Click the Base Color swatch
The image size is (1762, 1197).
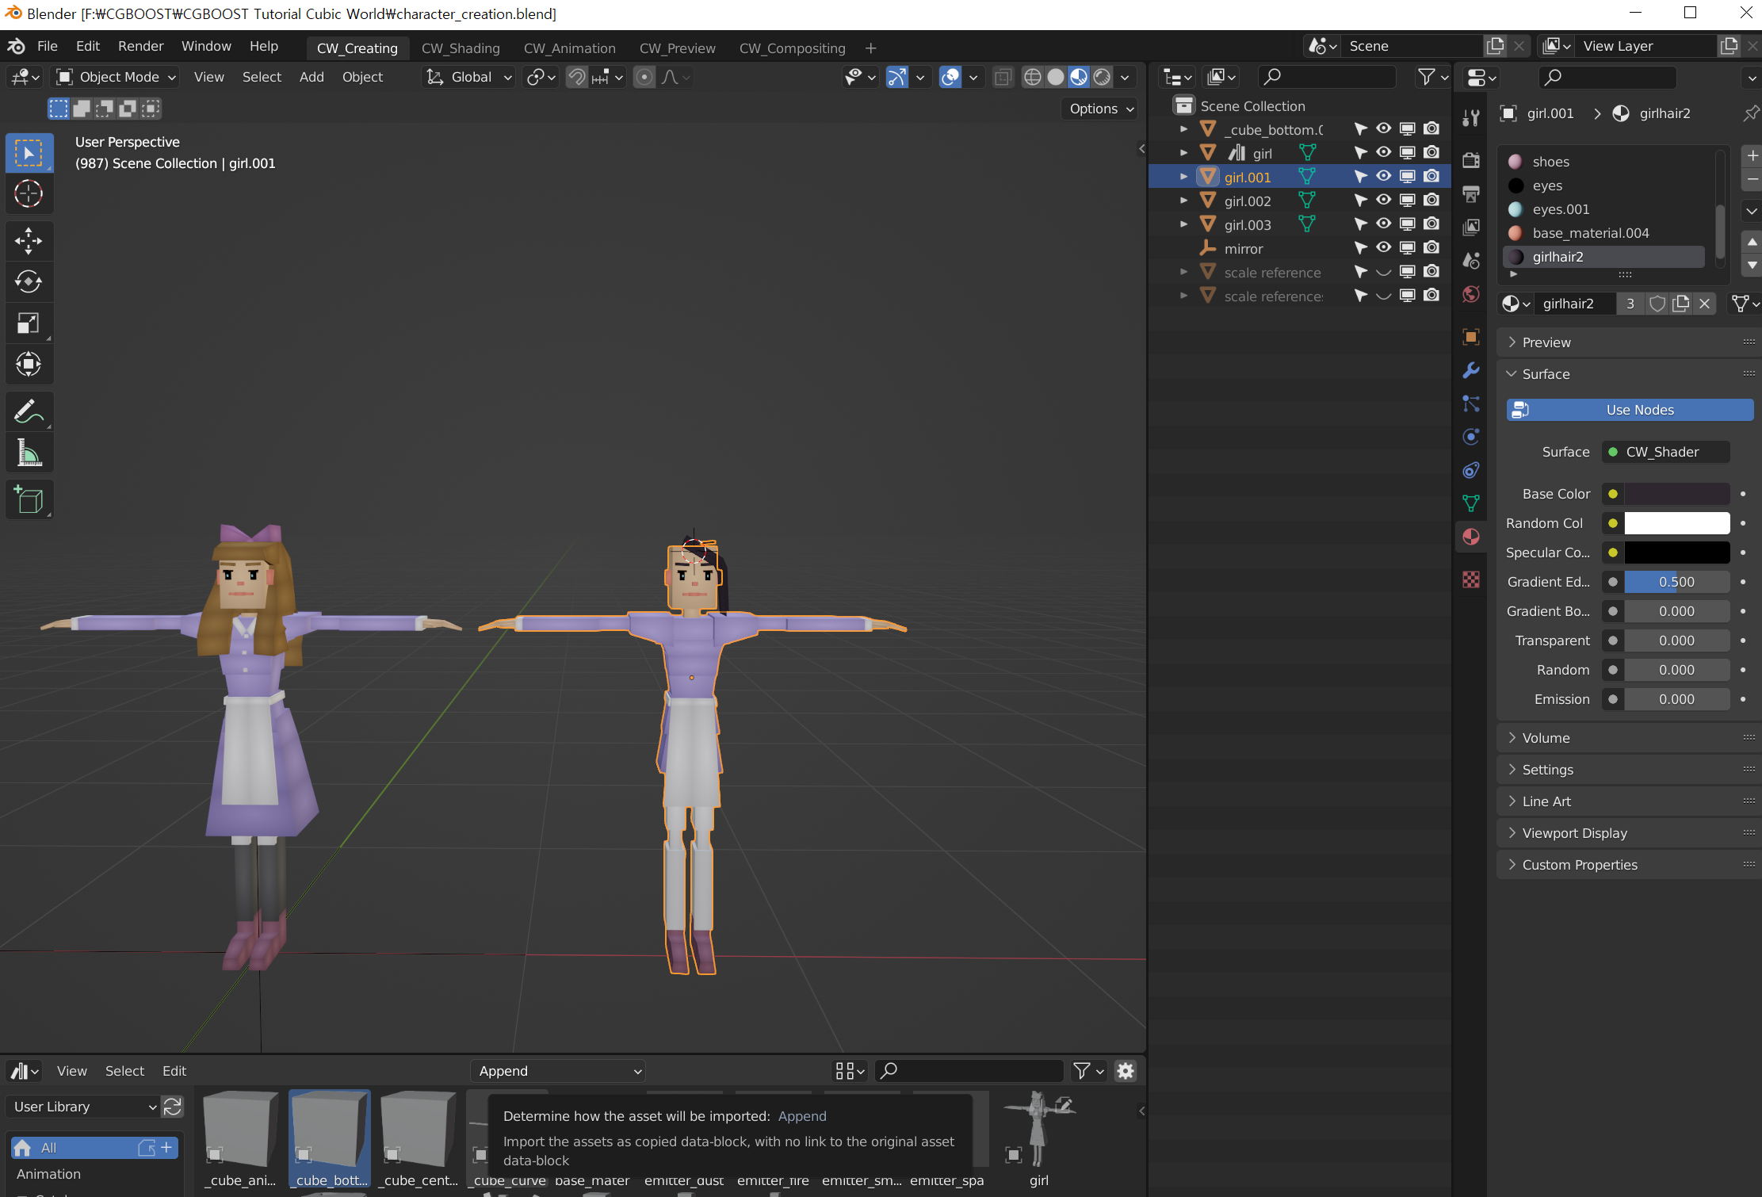[x=1676, y=494]
